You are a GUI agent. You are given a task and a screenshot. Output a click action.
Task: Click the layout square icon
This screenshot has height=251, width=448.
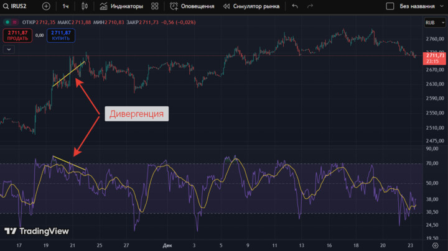click(x=390, y=6)
